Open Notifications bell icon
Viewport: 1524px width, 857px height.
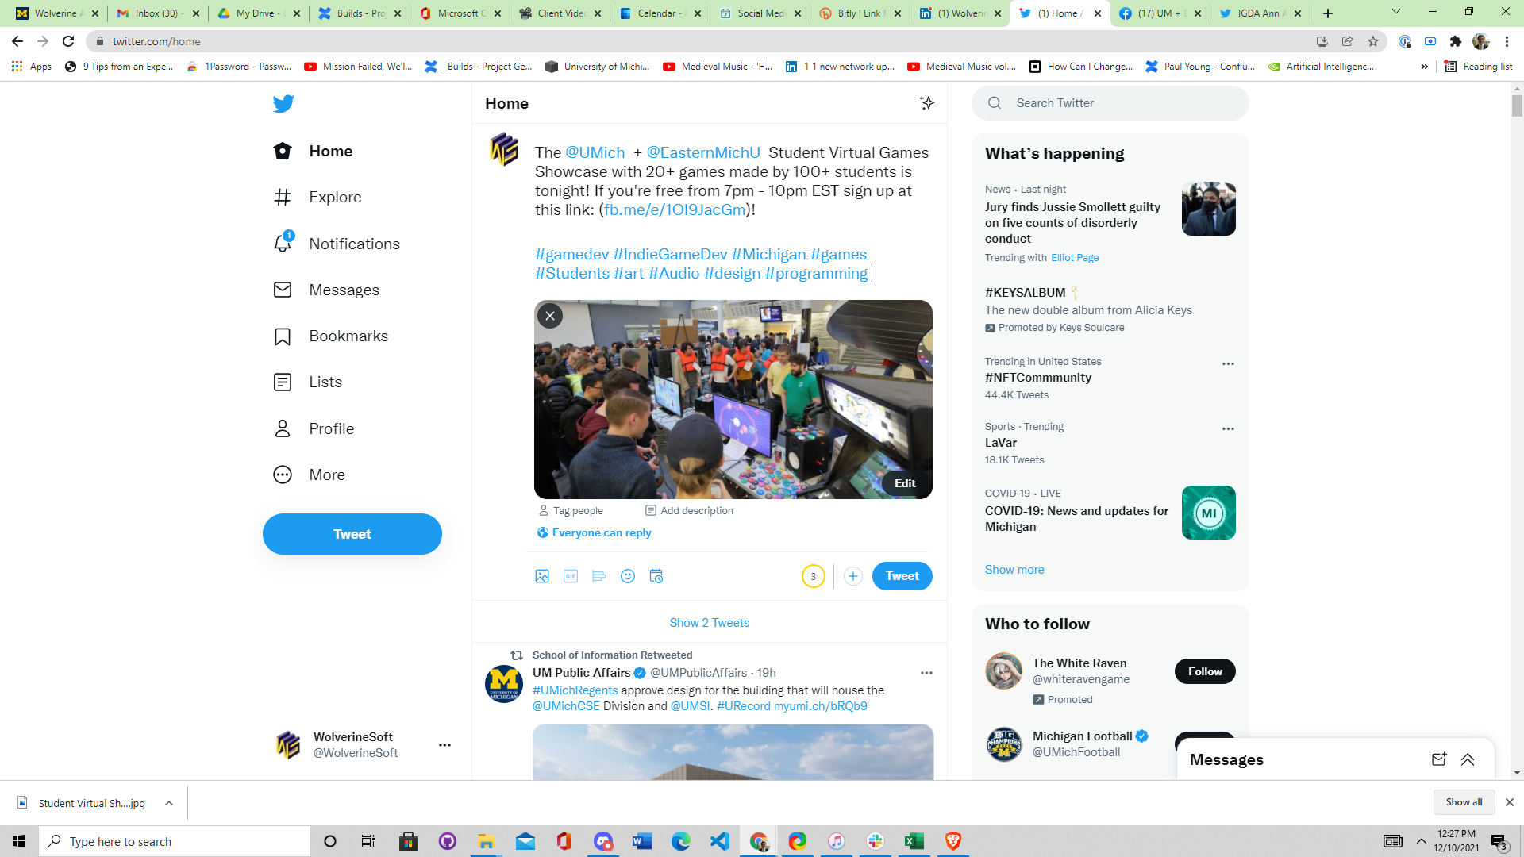click(283, 243)
